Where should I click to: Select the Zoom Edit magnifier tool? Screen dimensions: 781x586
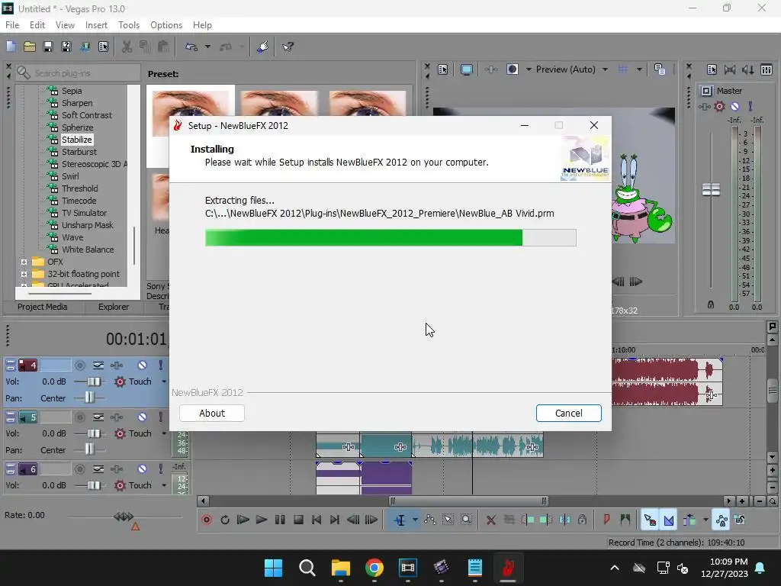point(466,520)
